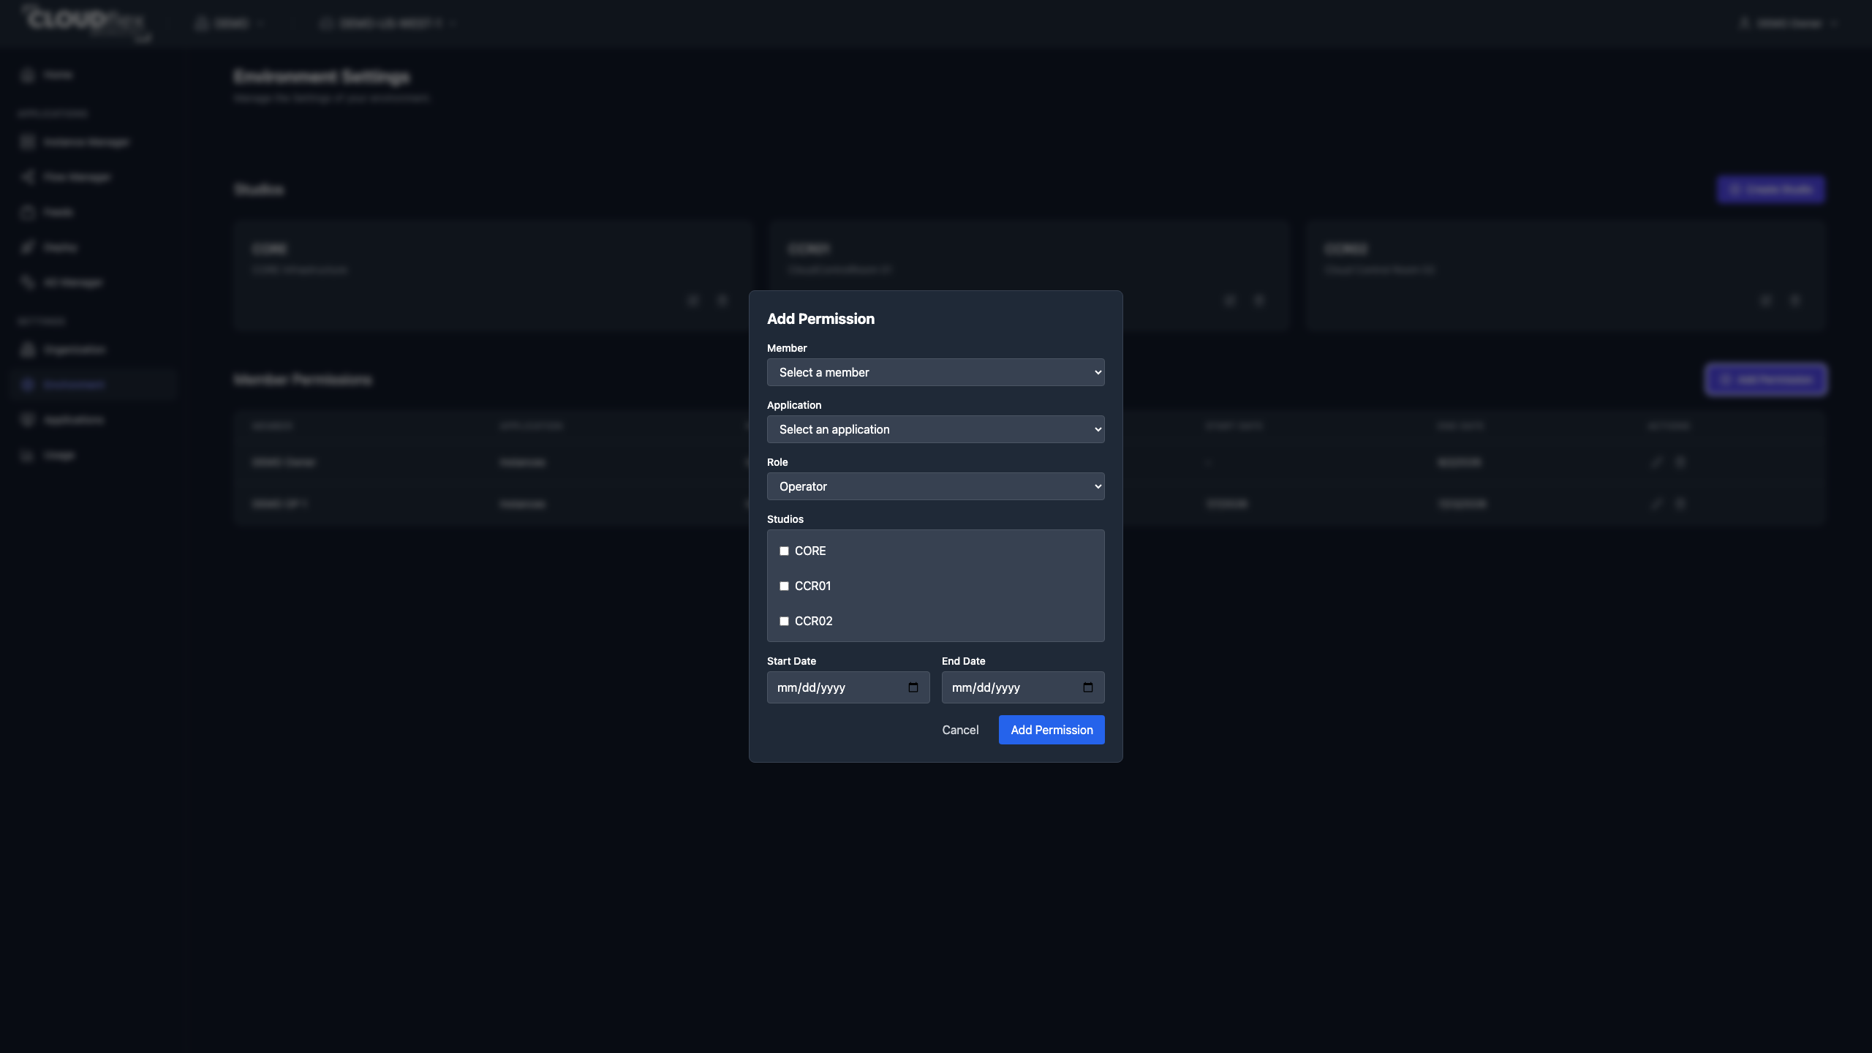Confirm with the blue Add Permission button
This screenshot has height=1053, width=1872.
tap(1052, 730)
